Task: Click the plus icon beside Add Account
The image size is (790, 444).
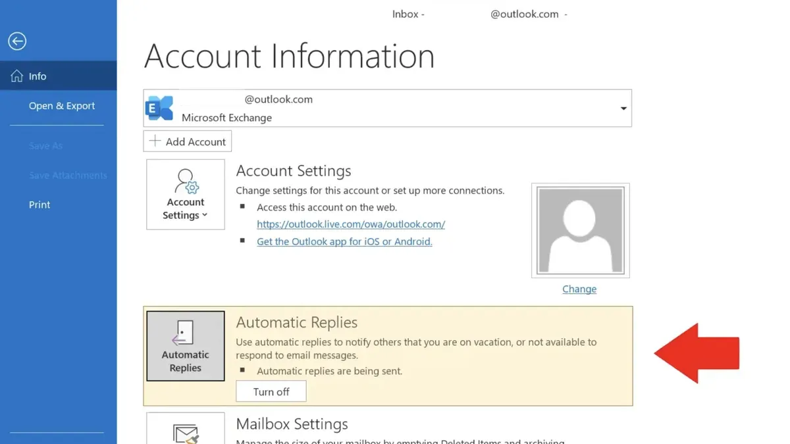Action: coord(155,141)
